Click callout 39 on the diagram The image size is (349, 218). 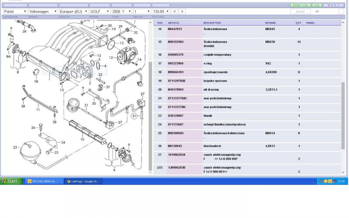coord(24,31)
